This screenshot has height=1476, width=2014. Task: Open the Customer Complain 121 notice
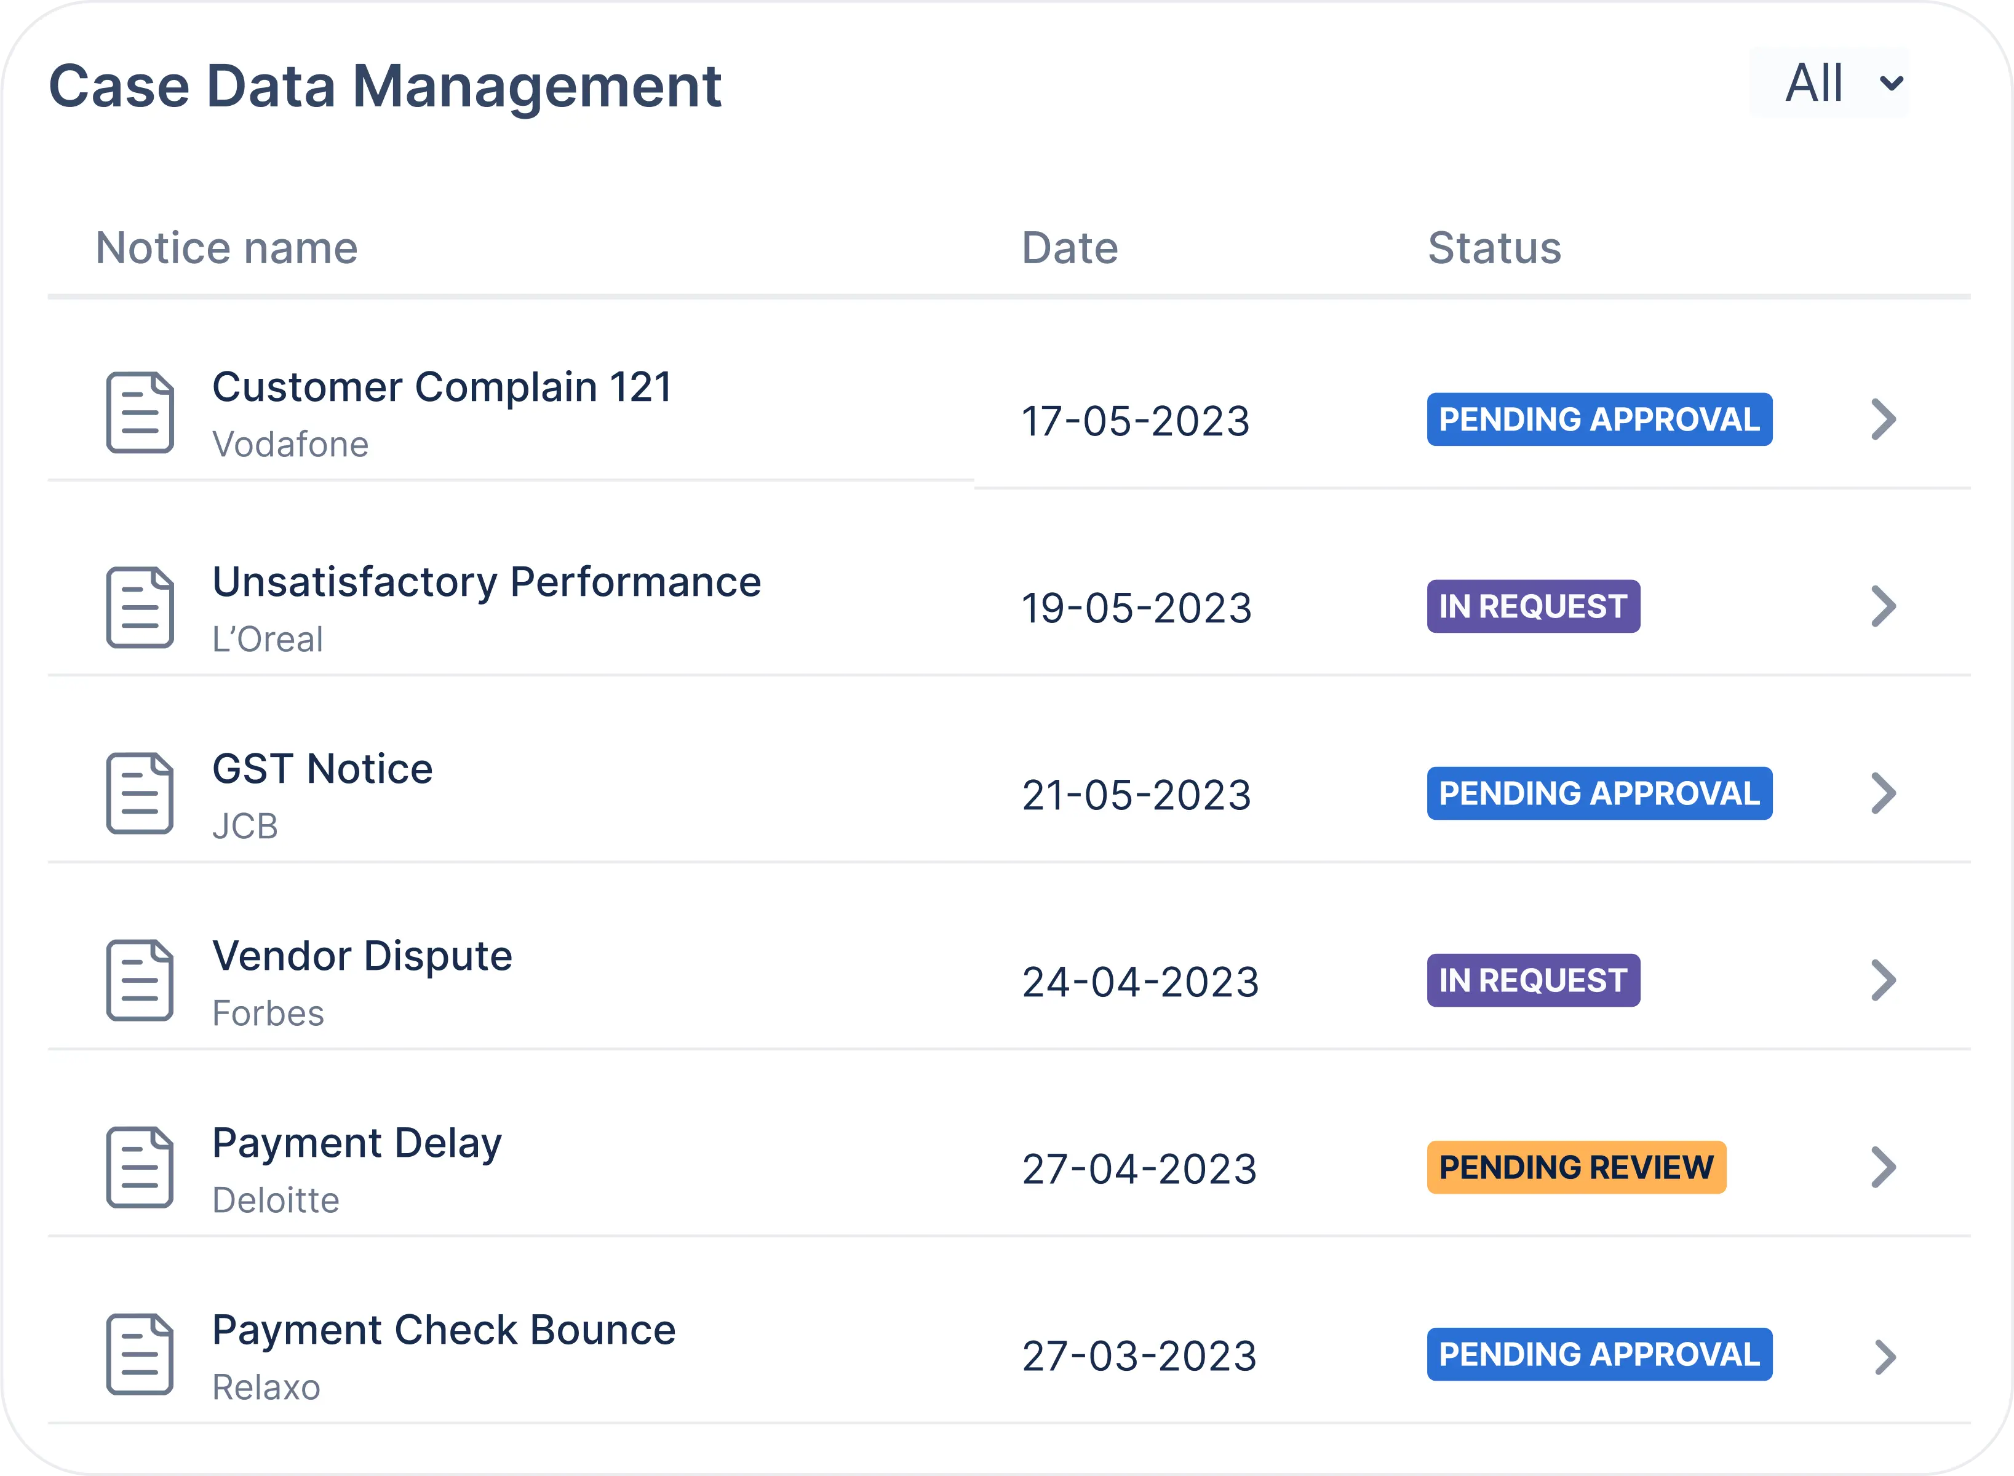click(442, 388)
